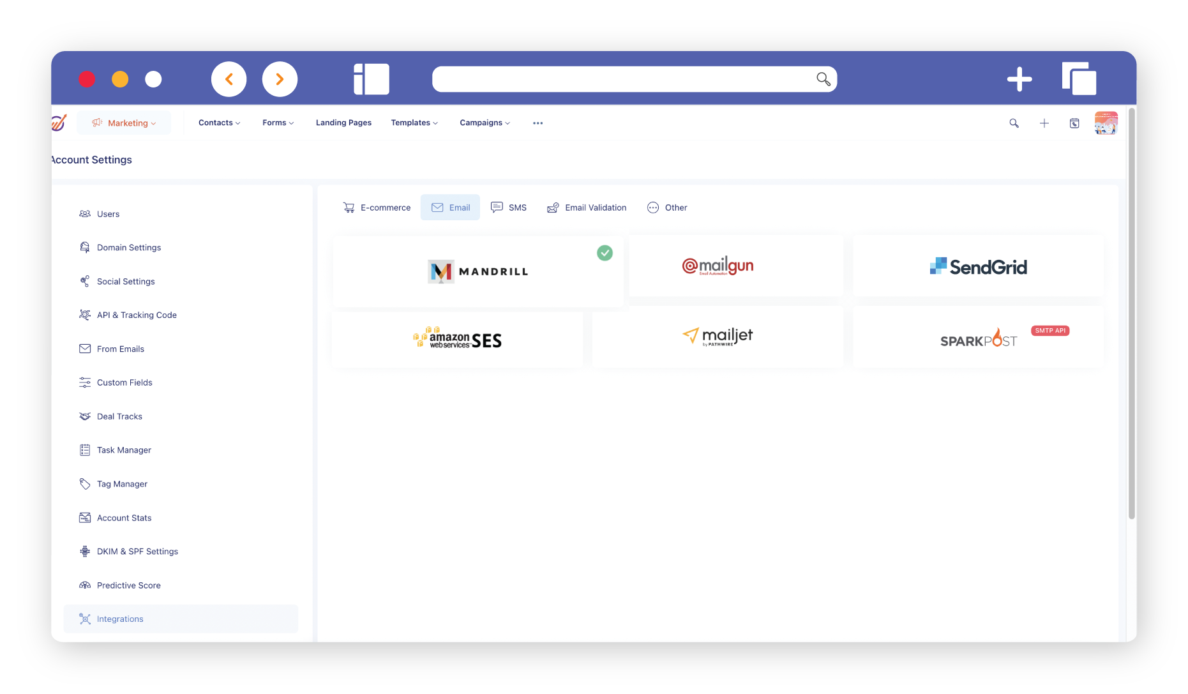Screen dimensions: 1188x694
Task: Open the more options ellipsis menu
Action: pos(538,123)
